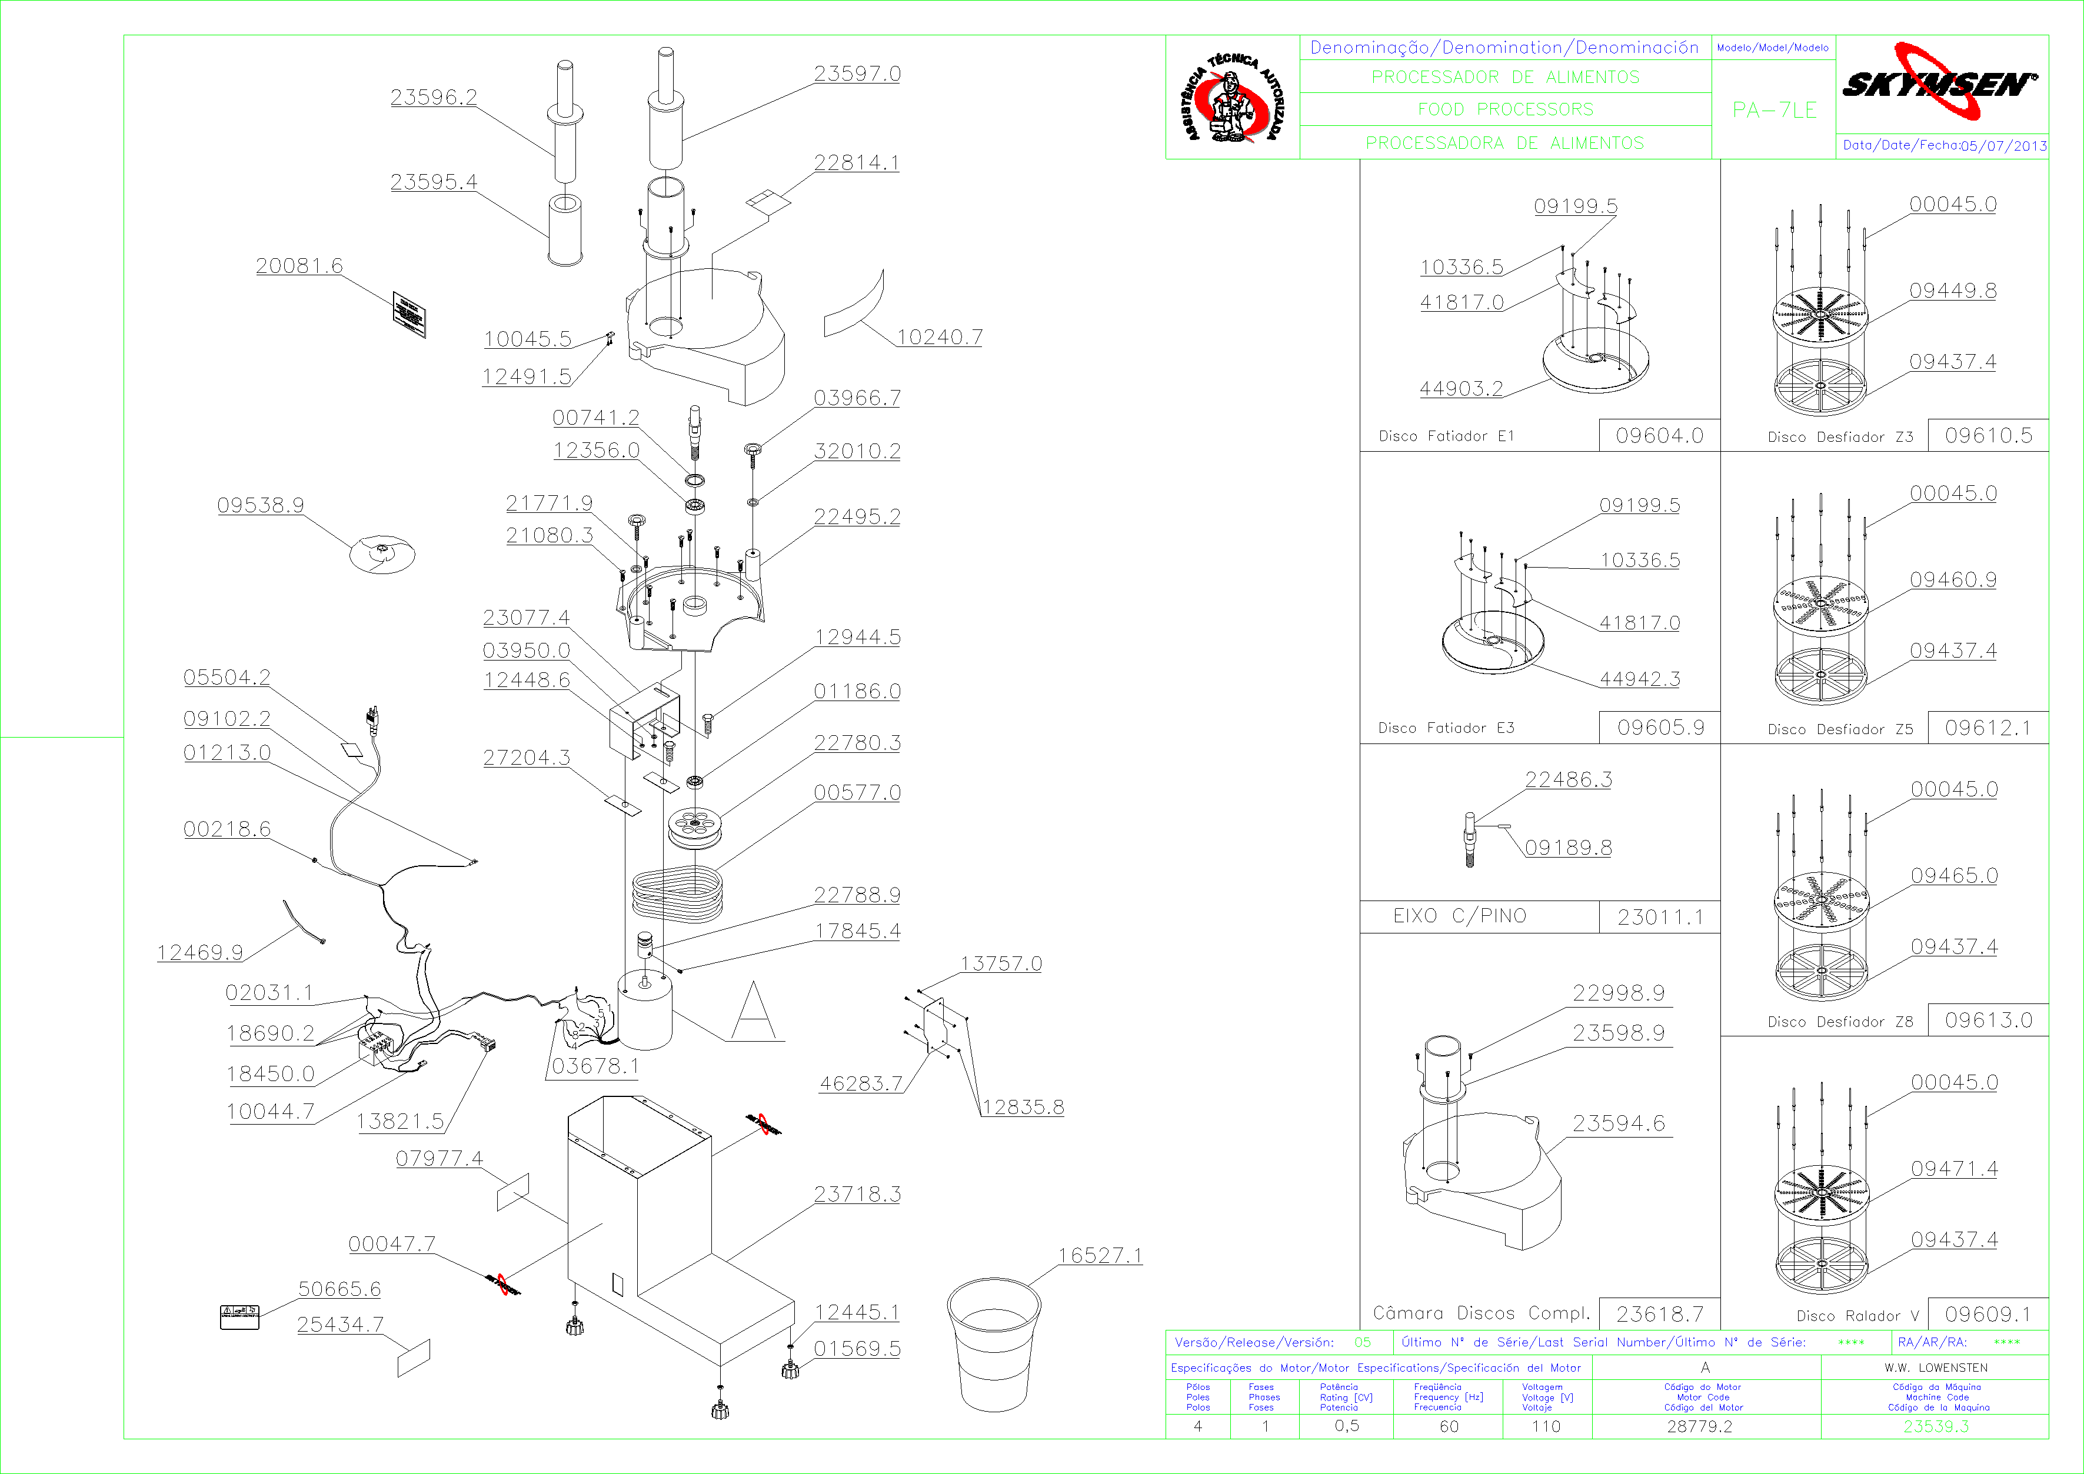Select part label 00577.0
Viewport: 2084px width, 1474px height.
[857, 793]
